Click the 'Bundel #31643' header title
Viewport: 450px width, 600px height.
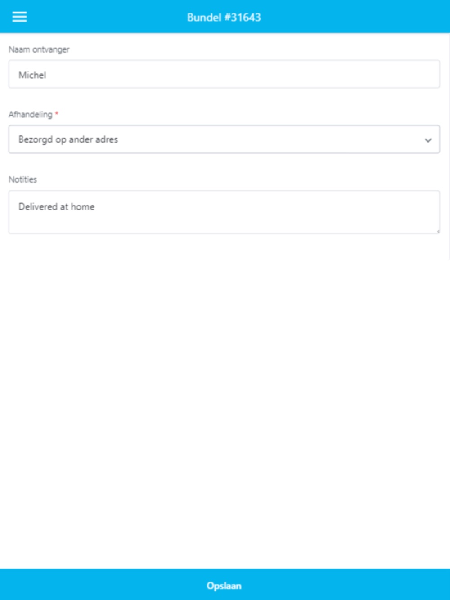(224, 18)
